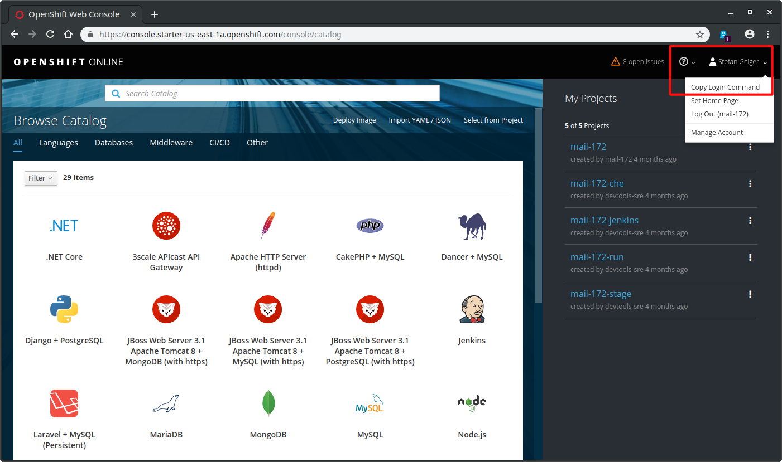Collapse the Stefan Geiger user menu
Viewport: 782px width, 462px height.
(x=738, y=62)
